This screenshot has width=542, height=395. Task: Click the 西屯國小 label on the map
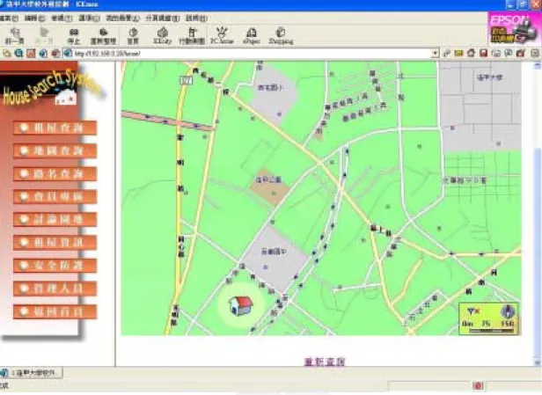coord(270,87)
